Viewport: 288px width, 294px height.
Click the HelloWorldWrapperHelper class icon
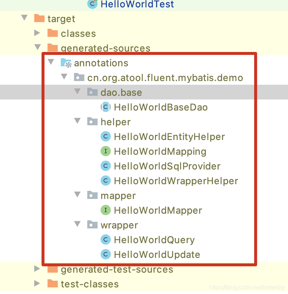106,181
